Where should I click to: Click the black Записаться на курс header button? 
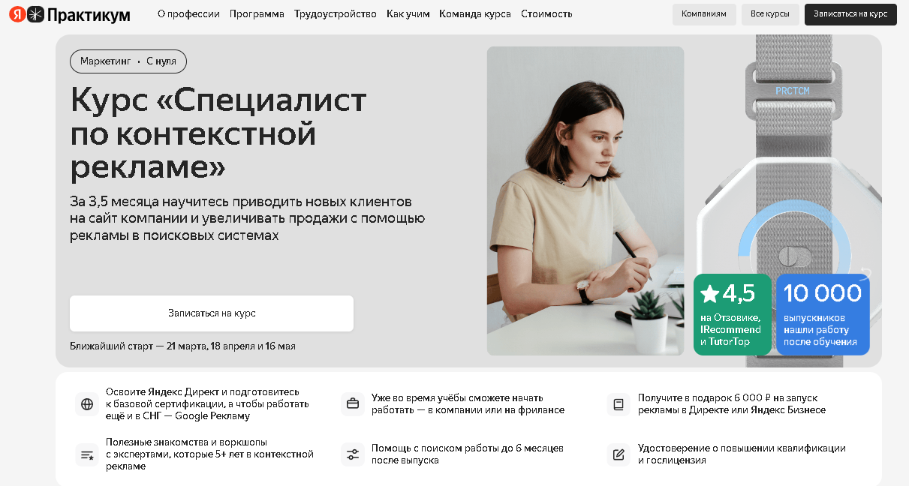(850, 14)
